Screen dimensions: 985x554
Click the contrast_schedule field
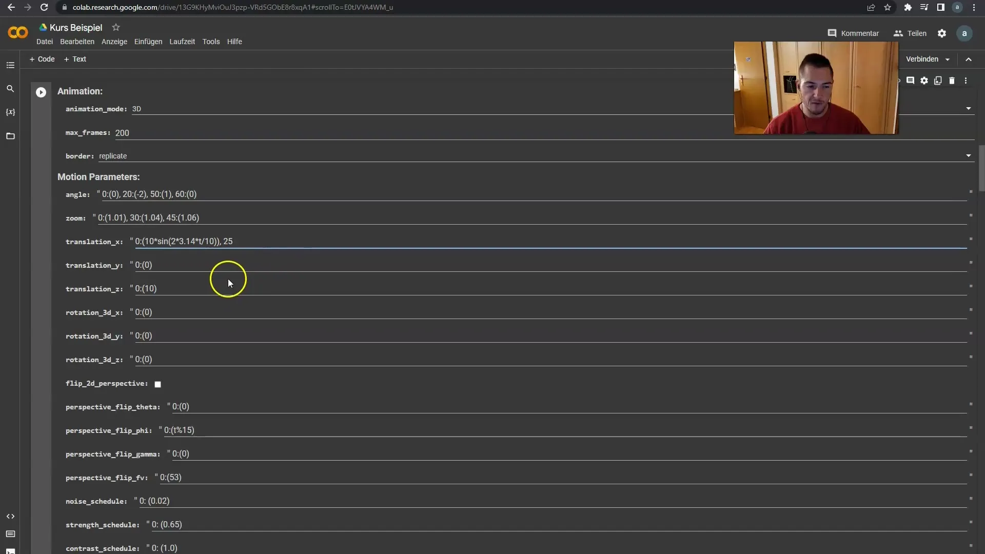point(559,548)
